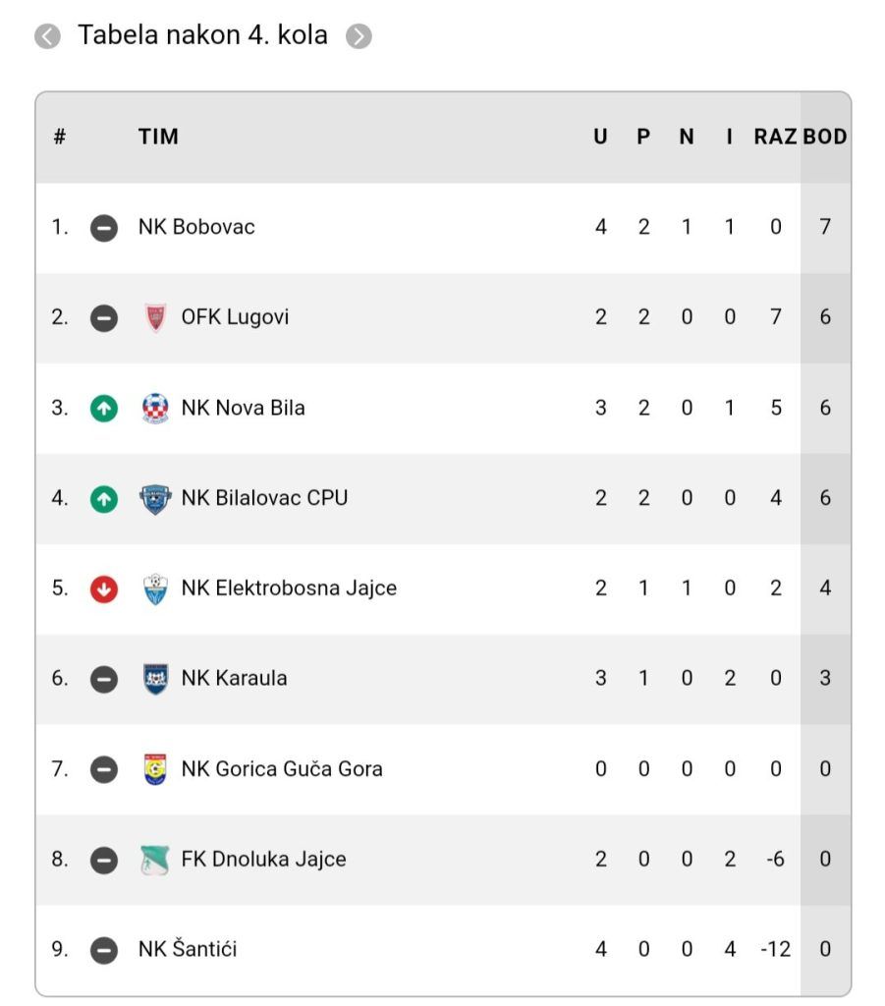Click the NK Elektrobosna Jajce crest
The image size is (885, 1006).
point(155,589)
